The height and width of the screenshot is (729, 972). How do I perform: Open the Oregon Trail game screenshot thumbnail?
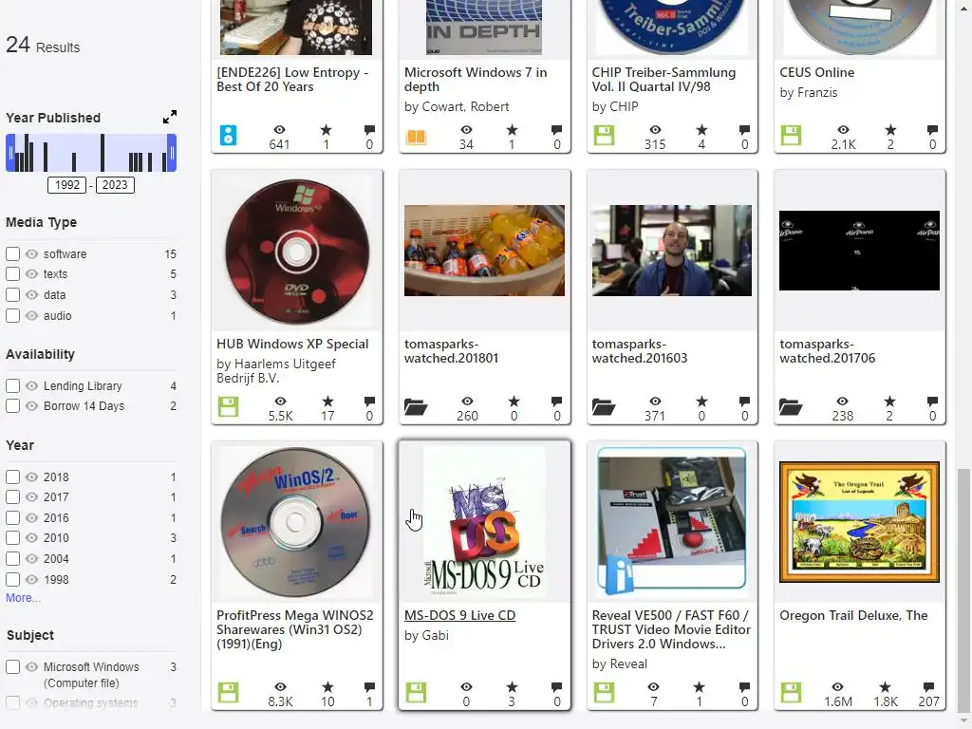click(859, 522)
